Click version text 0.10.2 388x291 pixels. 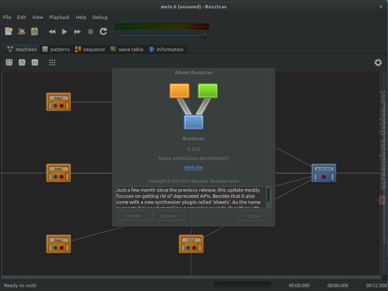(x=194, y=149)
